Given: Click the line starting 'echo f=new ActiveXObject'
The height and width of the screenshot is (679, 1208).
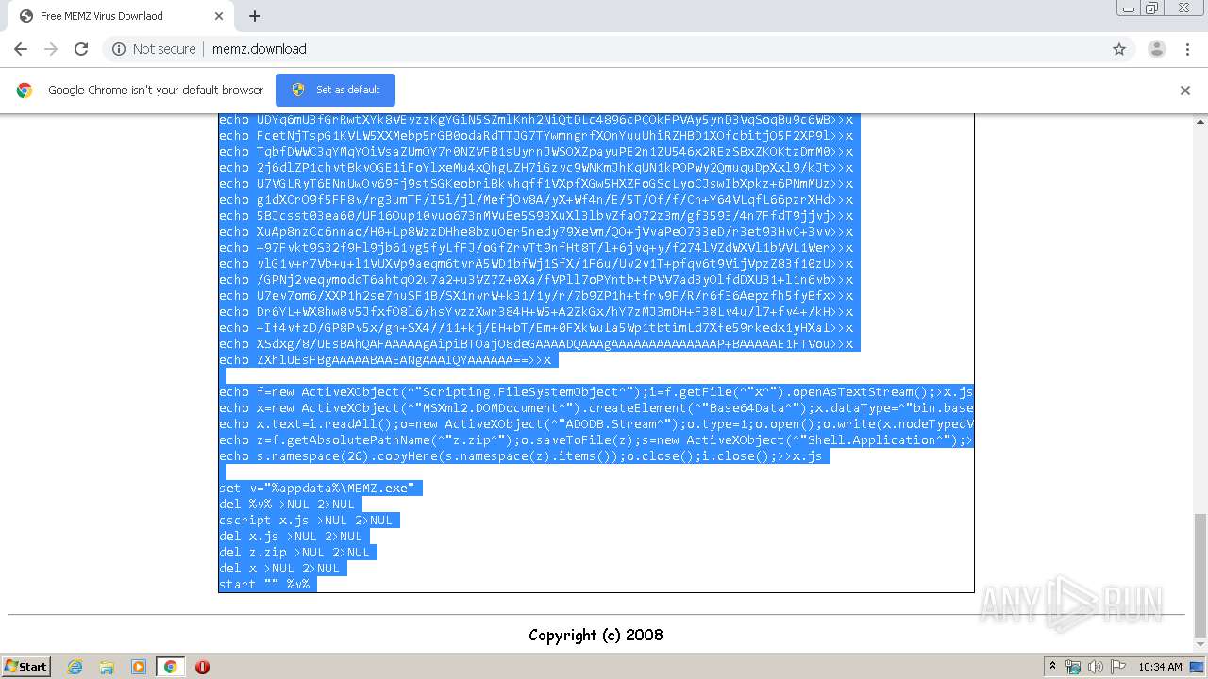Looking at the screenshot, I should [596, 392].
